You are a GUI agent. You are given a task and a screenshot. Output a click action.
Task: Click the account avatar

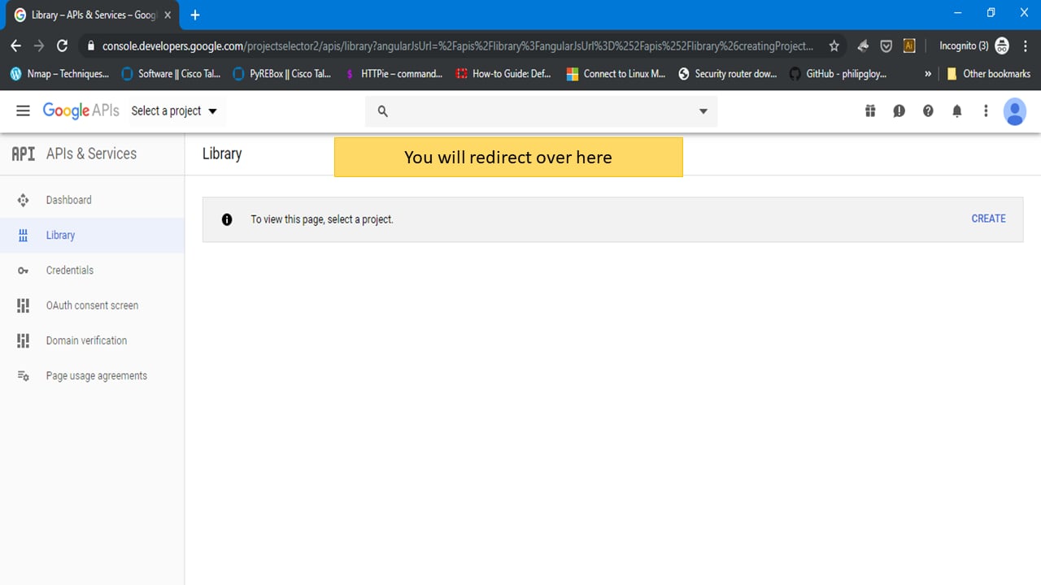[1015, 111]
